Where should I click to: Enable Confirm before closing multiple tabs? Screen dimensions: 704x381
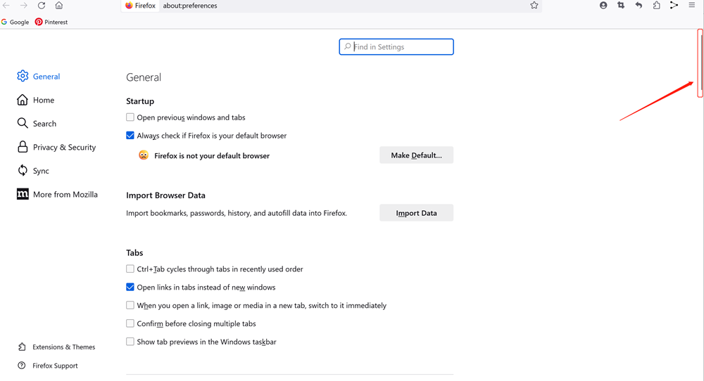coord(130,323)
